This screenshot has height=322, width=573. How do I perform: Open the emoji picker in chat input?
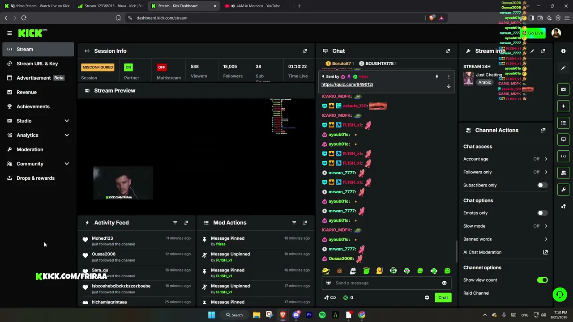[x=444, y=283]
